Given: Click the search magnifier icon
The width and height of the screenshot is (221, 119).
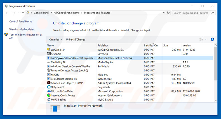Looking at the screenshot, I should 213,13.
